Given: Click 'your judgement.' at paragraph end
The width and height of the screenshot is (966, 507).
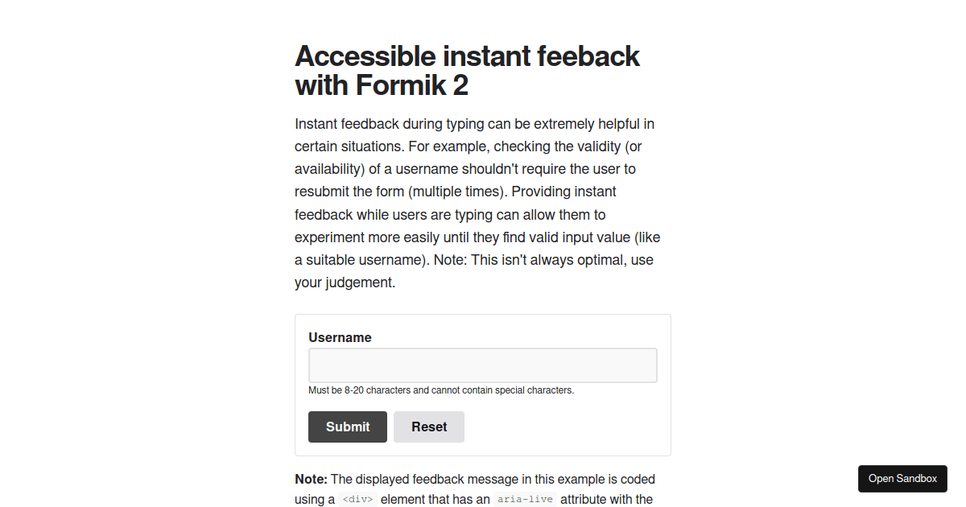Looking at the screenshot, I should pyautogui.click(x=345, y=282).
